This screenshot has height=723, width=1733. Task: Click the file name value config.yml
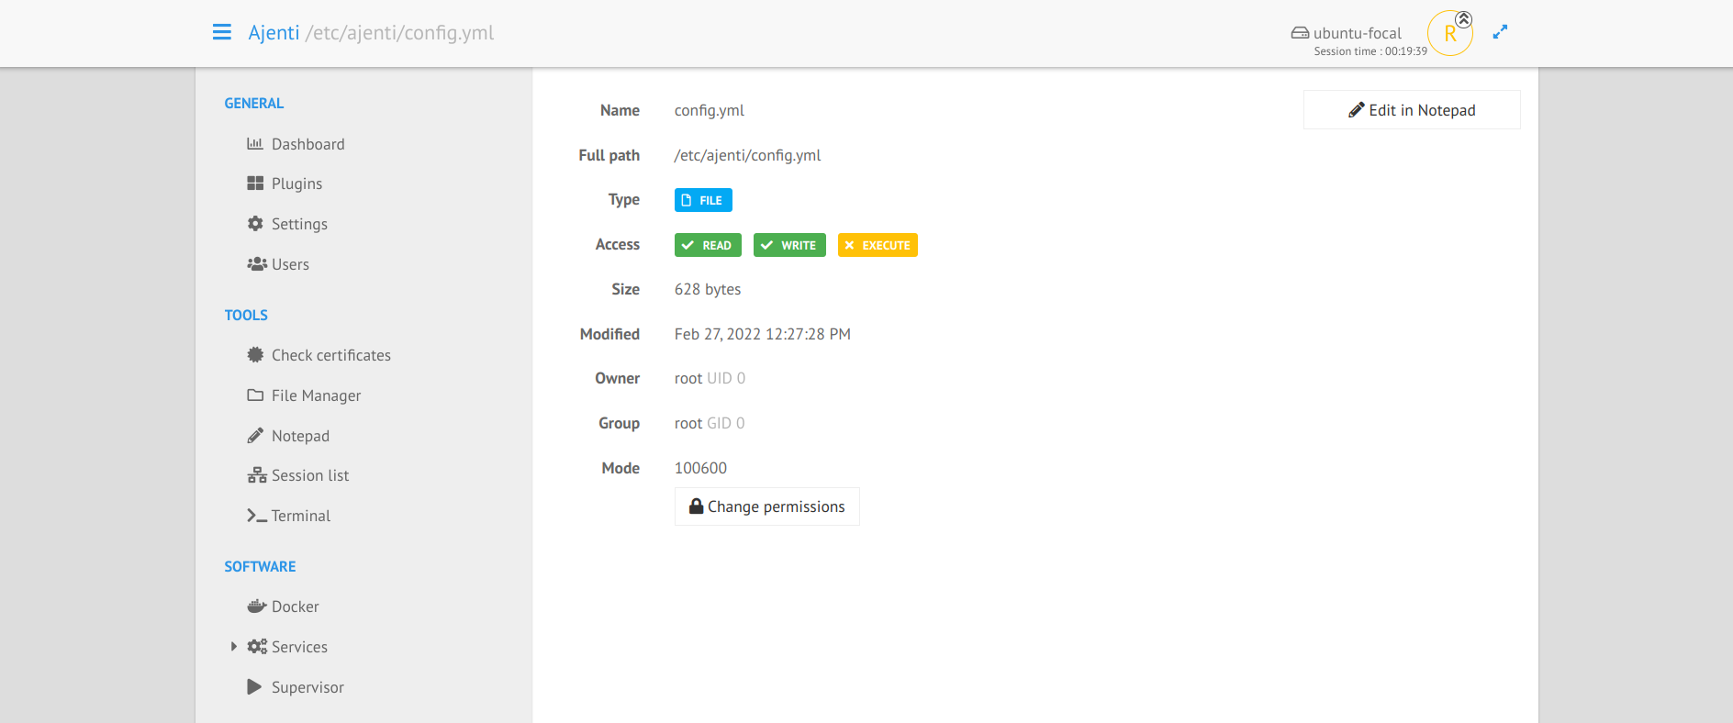(710, 110)
